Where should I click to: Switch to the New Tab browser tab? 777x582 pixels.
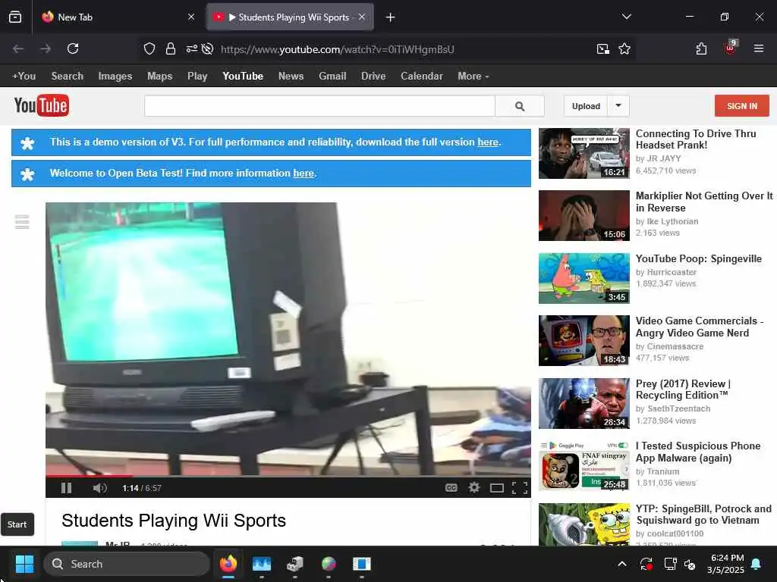tap(119, 17)
